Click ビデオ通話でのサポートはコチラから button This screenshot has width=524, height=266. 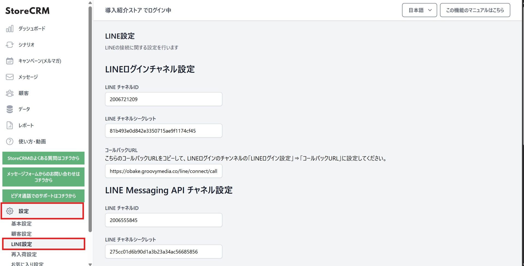coord(43,196)
